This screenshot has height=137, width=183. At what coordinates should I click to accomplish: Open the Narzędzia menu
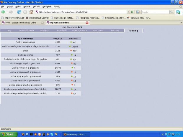click(47, 7)
